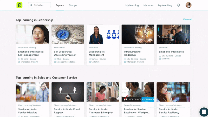Go to My teaching
The image size is (208, 117).
tap(165, 5)
